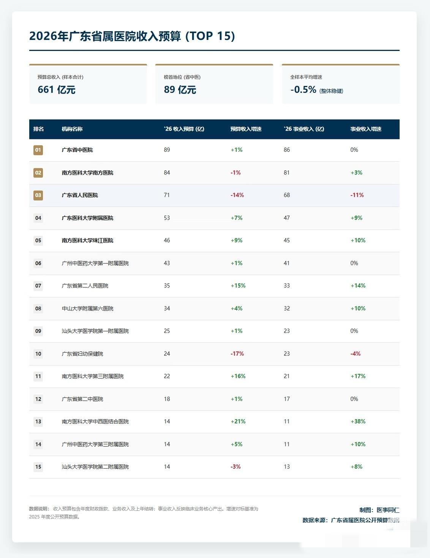Screen dimensions: 430x558
Task: Click the +5% budget growth value
Action: coord(237,444)
